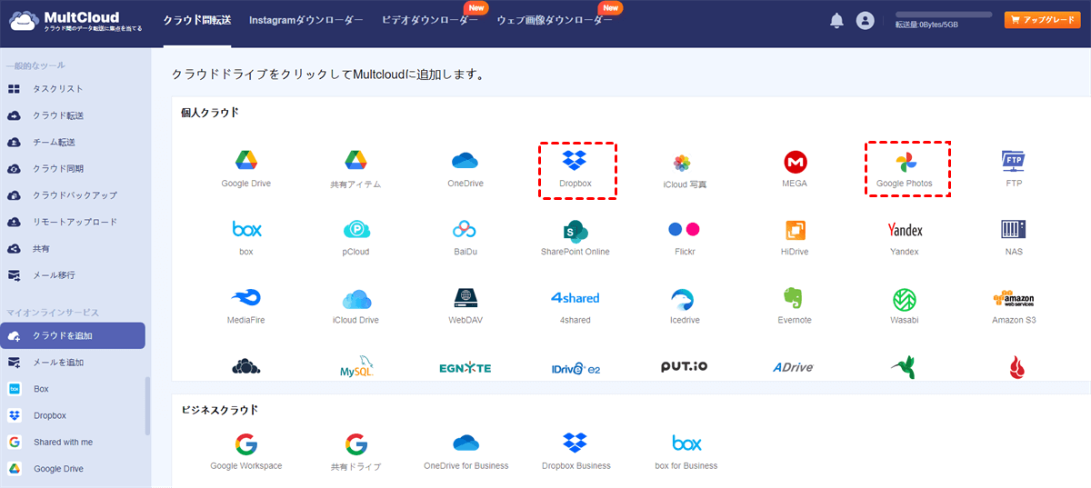This screenshot has width=1091, height=488.
Task: Click the sidebar scrollbar
Action: [x=148, y=406]
